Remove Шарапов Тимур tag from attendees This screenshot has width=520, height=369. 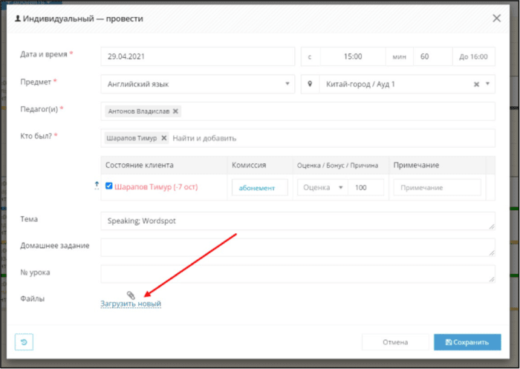tap(163, 138)
